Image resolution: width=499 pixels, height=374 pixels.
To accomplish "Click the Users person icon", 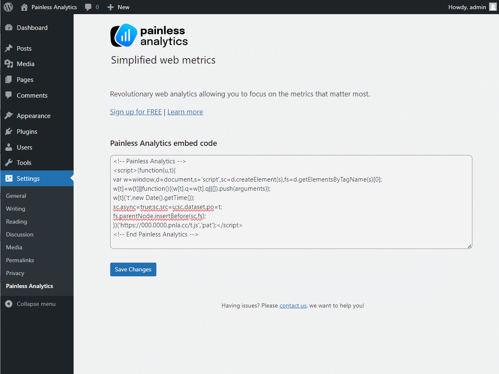I will (x=9, y=148).
